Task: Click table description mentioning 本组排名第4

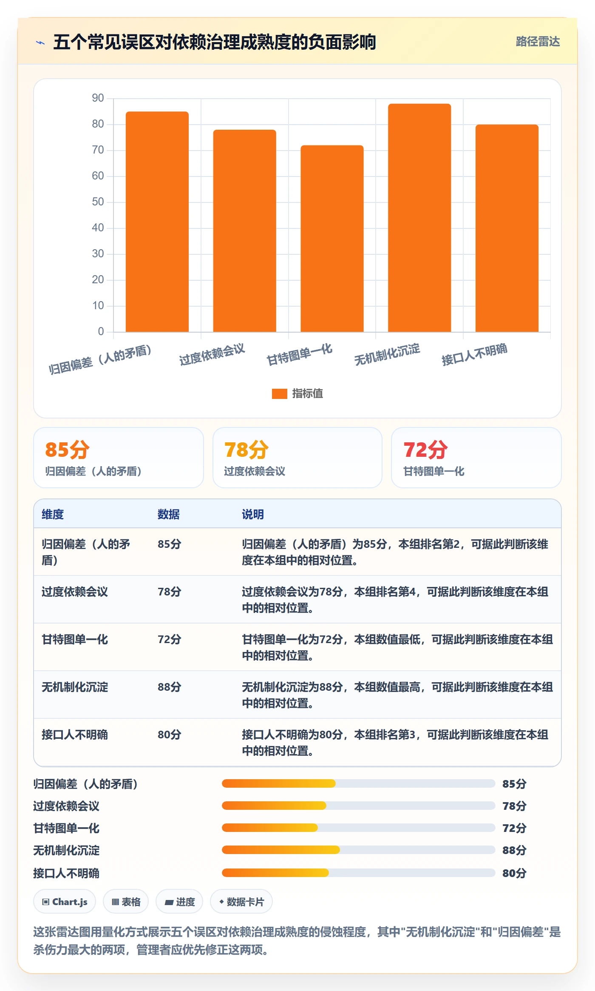Action: (x=395, y=600)
